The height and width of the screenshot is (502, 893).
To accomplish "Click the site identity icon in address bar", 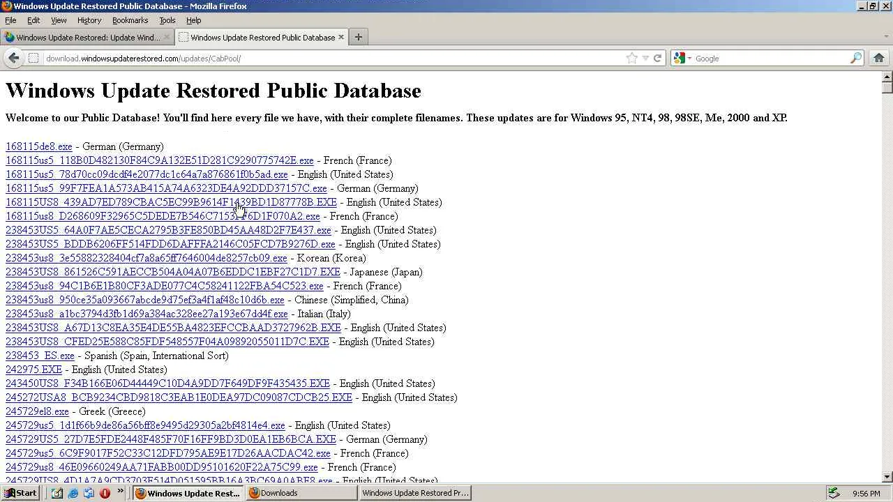I will tap(33, 59).
